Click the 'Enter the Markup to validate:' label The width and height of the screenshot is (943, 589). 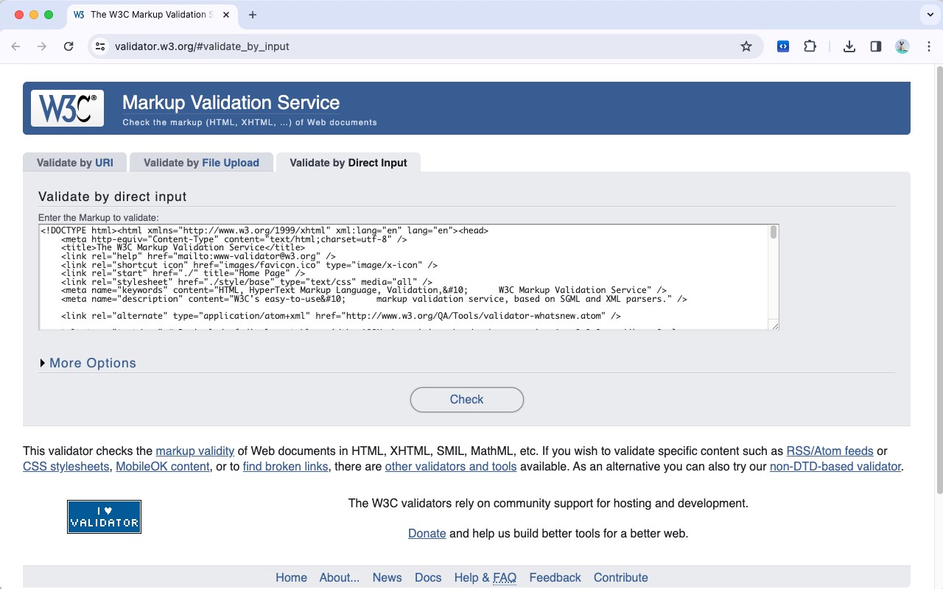click(x=99, y=218)
